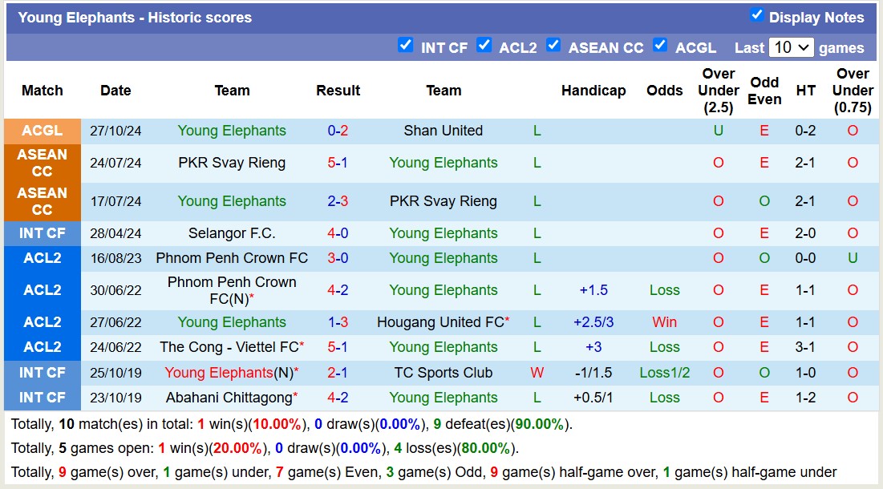Viewport: 883px width, 489px height.
Task: Click the Young Elephants link on top row
Action: [232, 131]
